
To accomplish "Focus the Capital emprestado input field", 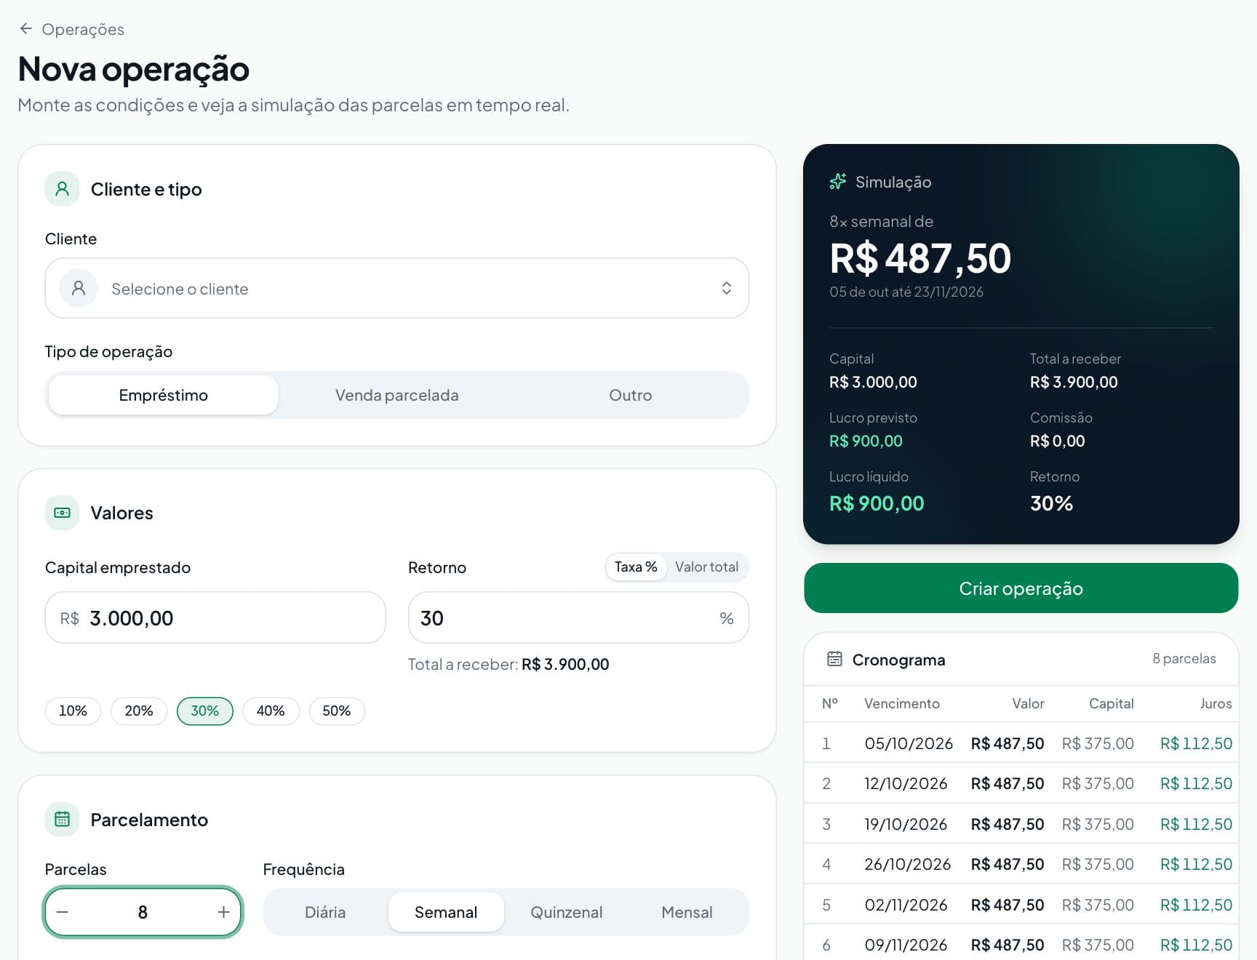I will tap(215, 617).
